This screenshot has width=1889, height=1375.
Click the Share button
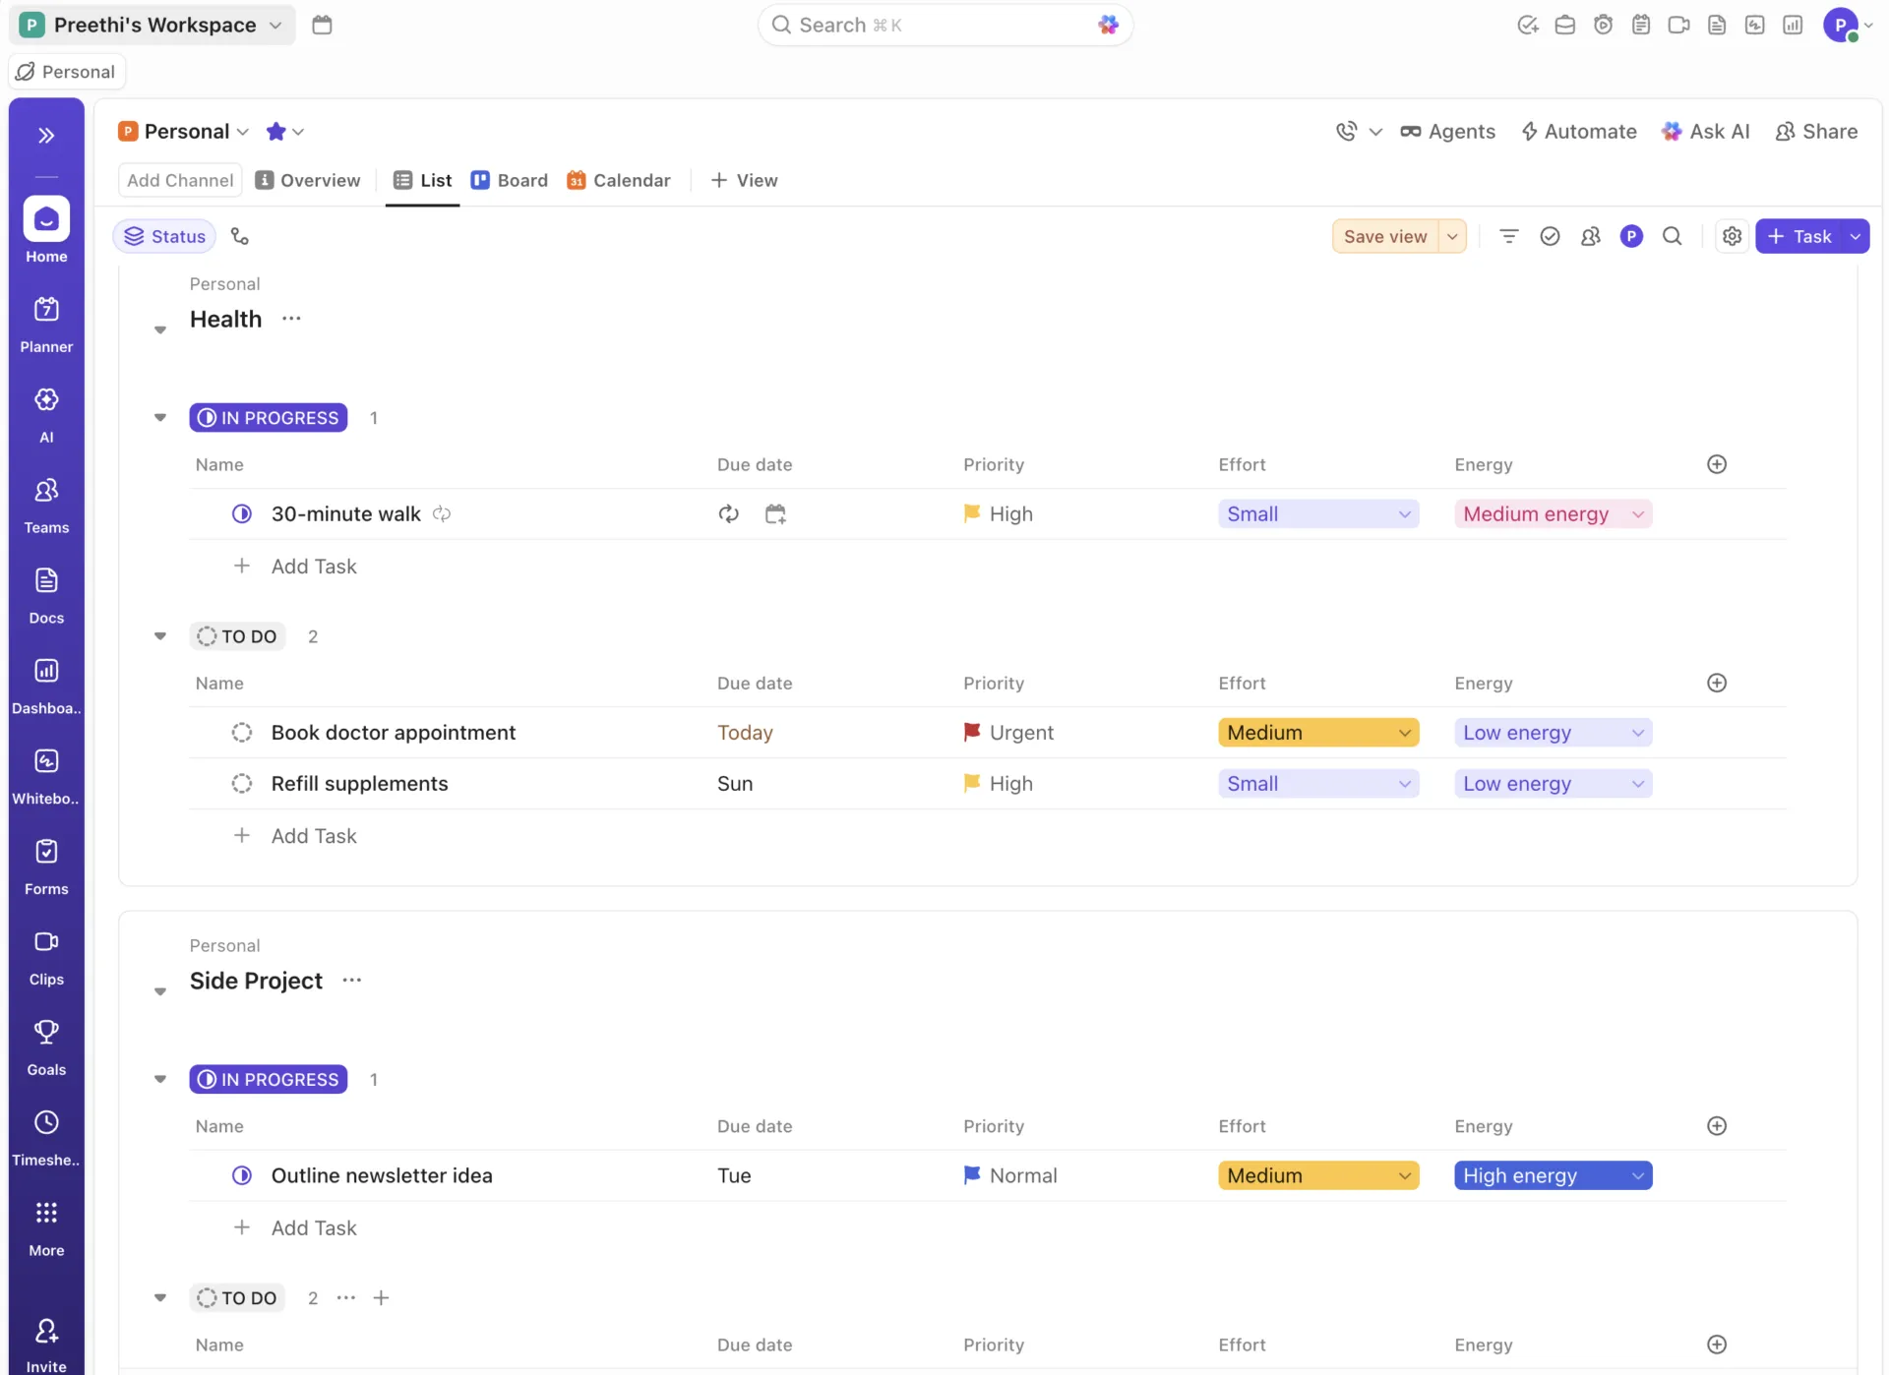[x=1816, y=132]
